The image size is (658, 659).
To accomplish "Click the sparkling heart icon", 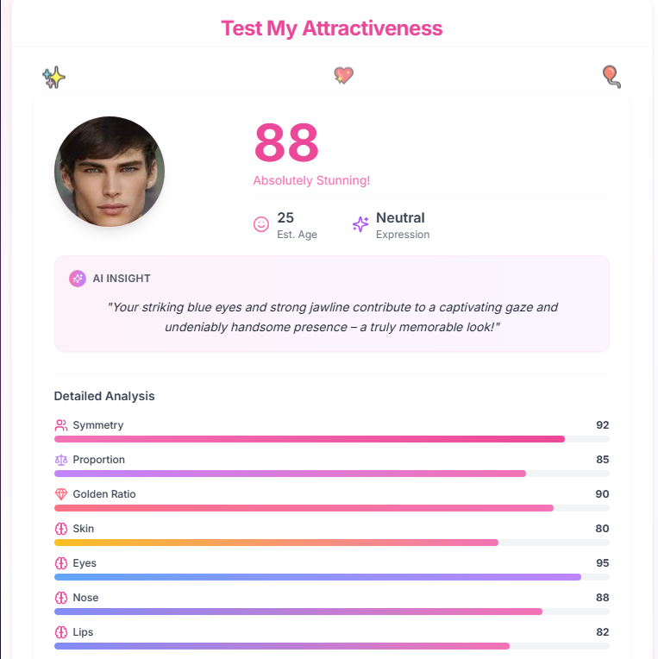I will (343, 76).
